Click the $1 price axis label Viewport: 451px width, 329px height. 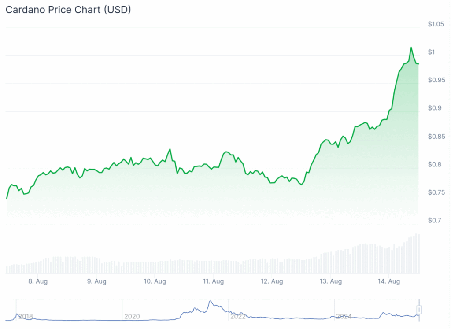[x=432, y=52]
